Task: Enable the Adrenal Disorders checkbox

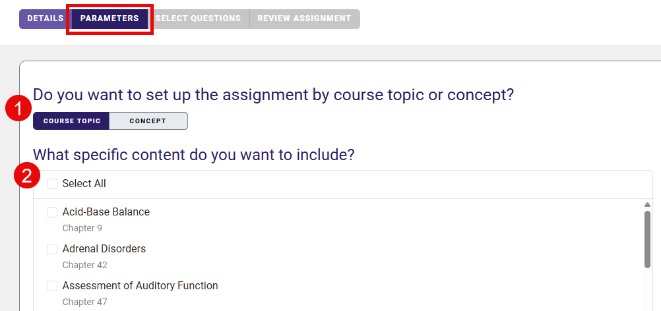Action: 52,249
